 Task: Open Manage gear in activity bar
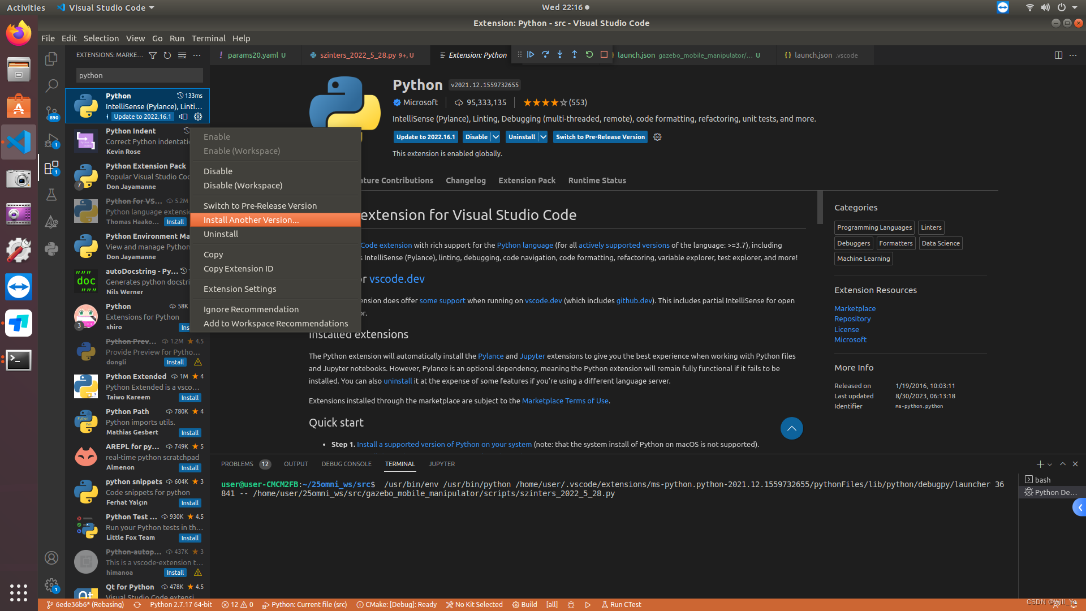(51, 585)
